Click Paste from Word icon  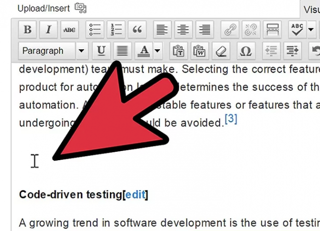(x=200, y=51)
